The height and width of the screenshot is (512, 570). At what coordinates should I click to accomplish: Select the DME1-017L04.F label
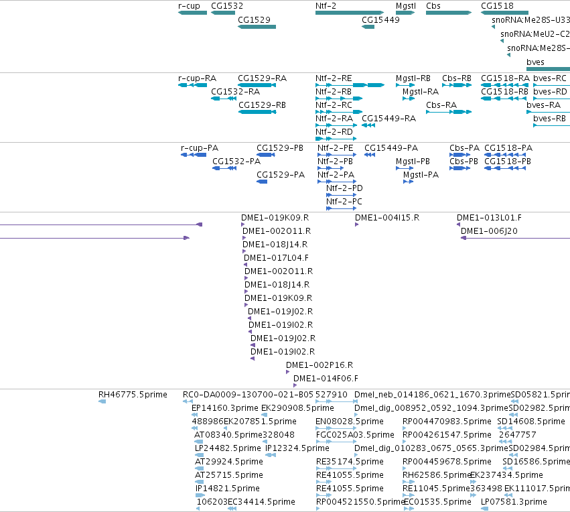[x=276, y=258]
